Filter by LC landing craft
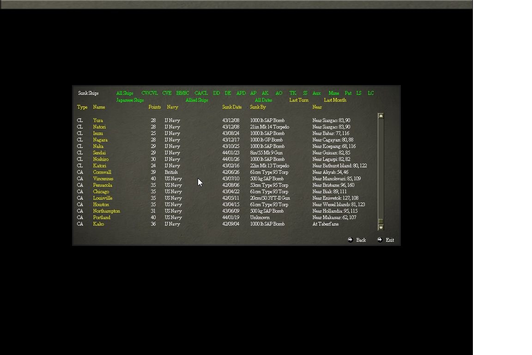The image size is (532, 355). (x=371, y=93)
